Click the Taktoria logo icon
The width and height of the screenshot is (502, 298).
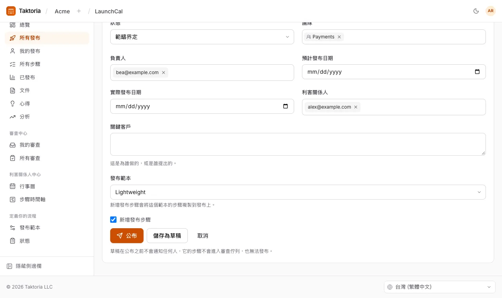point(11,11)
